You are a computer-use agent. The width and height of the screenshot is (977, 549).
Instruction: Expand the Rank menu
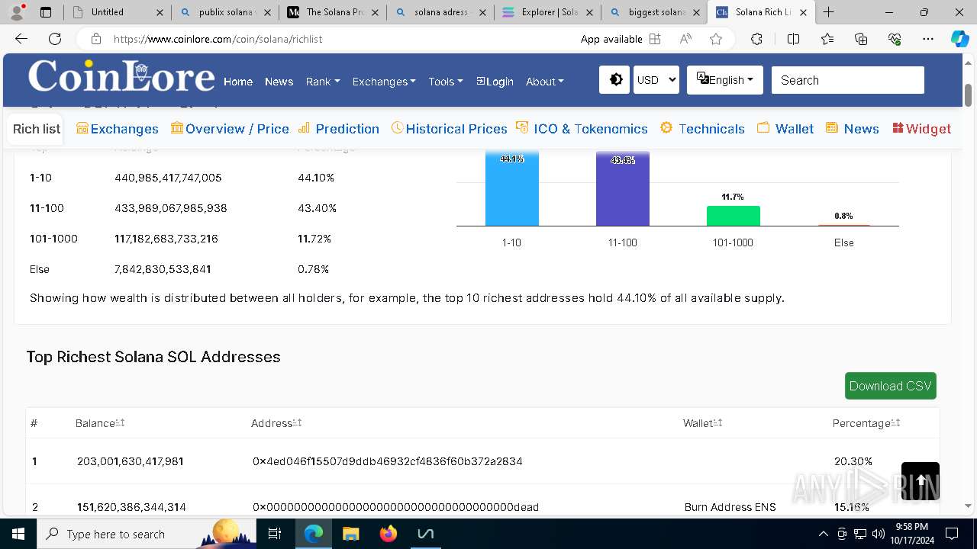[323, 82]
